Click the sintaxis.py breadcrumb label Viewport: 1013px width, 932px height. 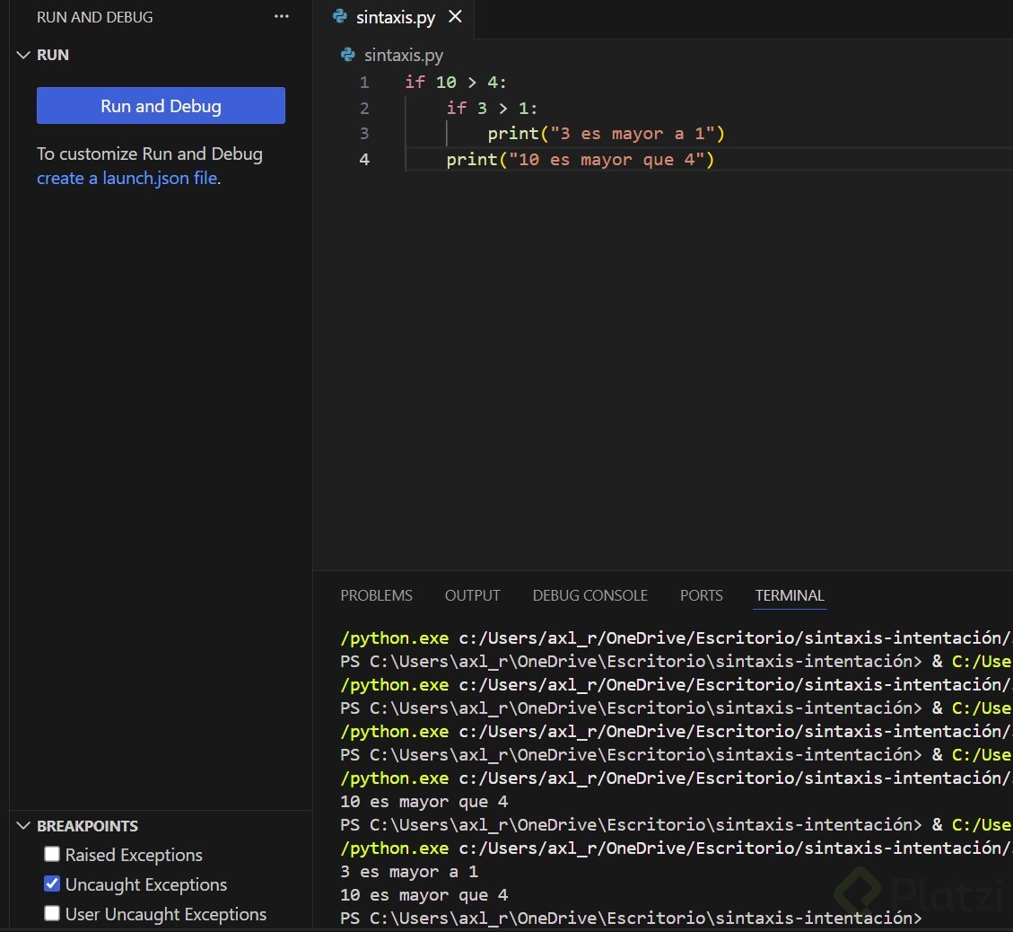click(x=404, y=56)
